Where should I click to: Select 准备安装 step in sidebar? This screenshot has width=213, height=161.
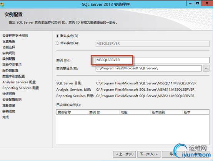[9, 105]
